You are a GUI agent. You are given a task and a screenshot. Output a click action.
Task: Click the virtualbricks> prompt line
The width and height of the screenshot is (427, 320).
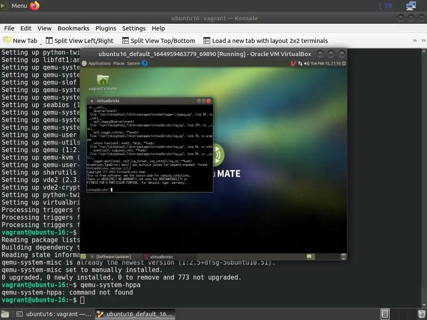click(x=100, y=190)
